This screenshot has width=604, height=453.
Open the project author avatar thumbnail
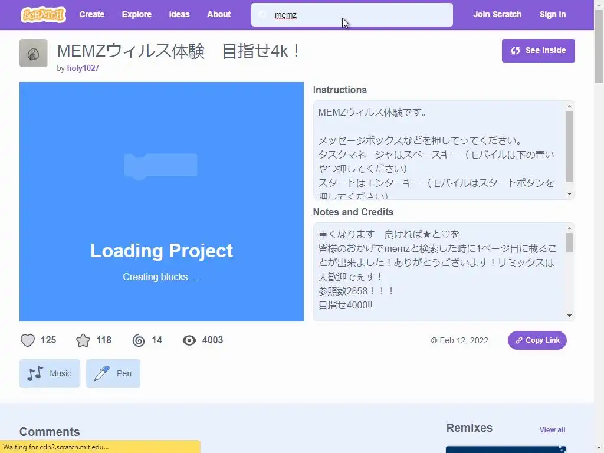34,53
